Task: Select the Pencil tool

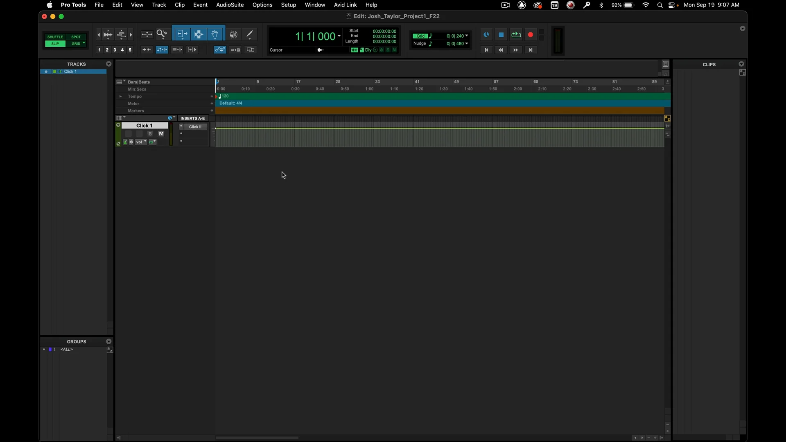Action: [250, 35]
